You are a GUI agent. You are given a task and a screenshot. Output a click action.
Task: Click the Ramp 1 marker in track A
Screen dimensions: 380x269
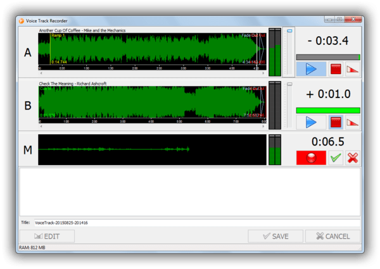58,35
